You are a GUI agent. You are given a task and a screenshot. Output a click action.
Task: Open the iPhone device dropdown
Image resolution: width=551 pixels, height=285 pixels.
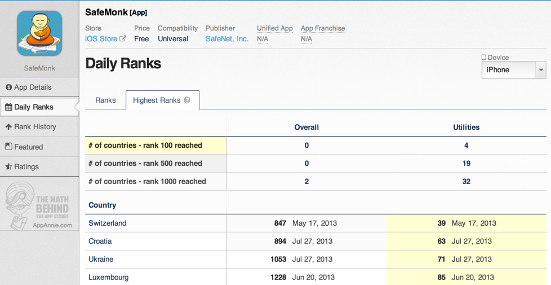(x=508, y=70)
